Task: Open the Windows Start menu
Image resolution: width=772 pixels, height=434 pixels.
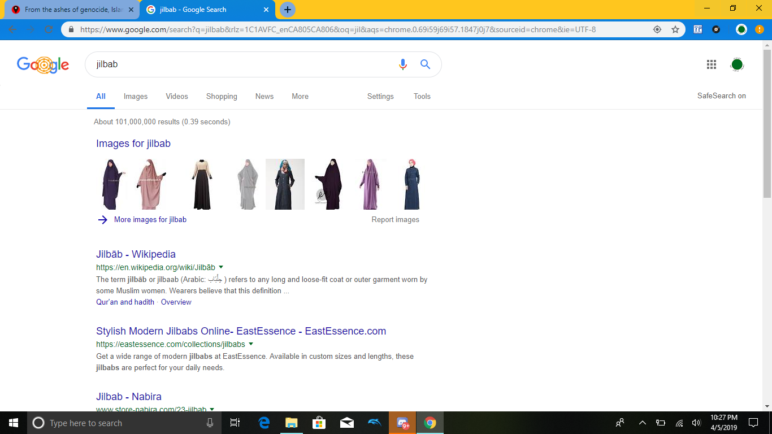Action: click(14, 423)
